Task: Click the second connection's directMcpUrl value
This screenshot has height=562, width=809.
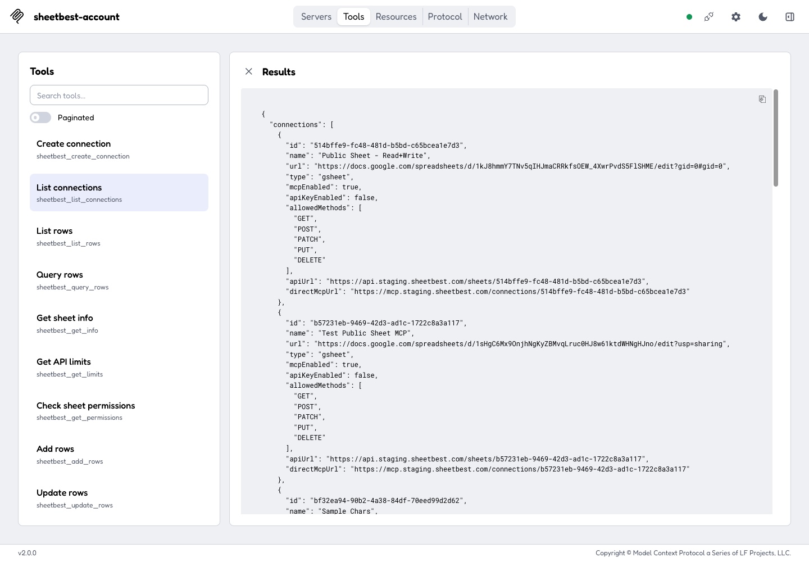Action: point(520,469)
